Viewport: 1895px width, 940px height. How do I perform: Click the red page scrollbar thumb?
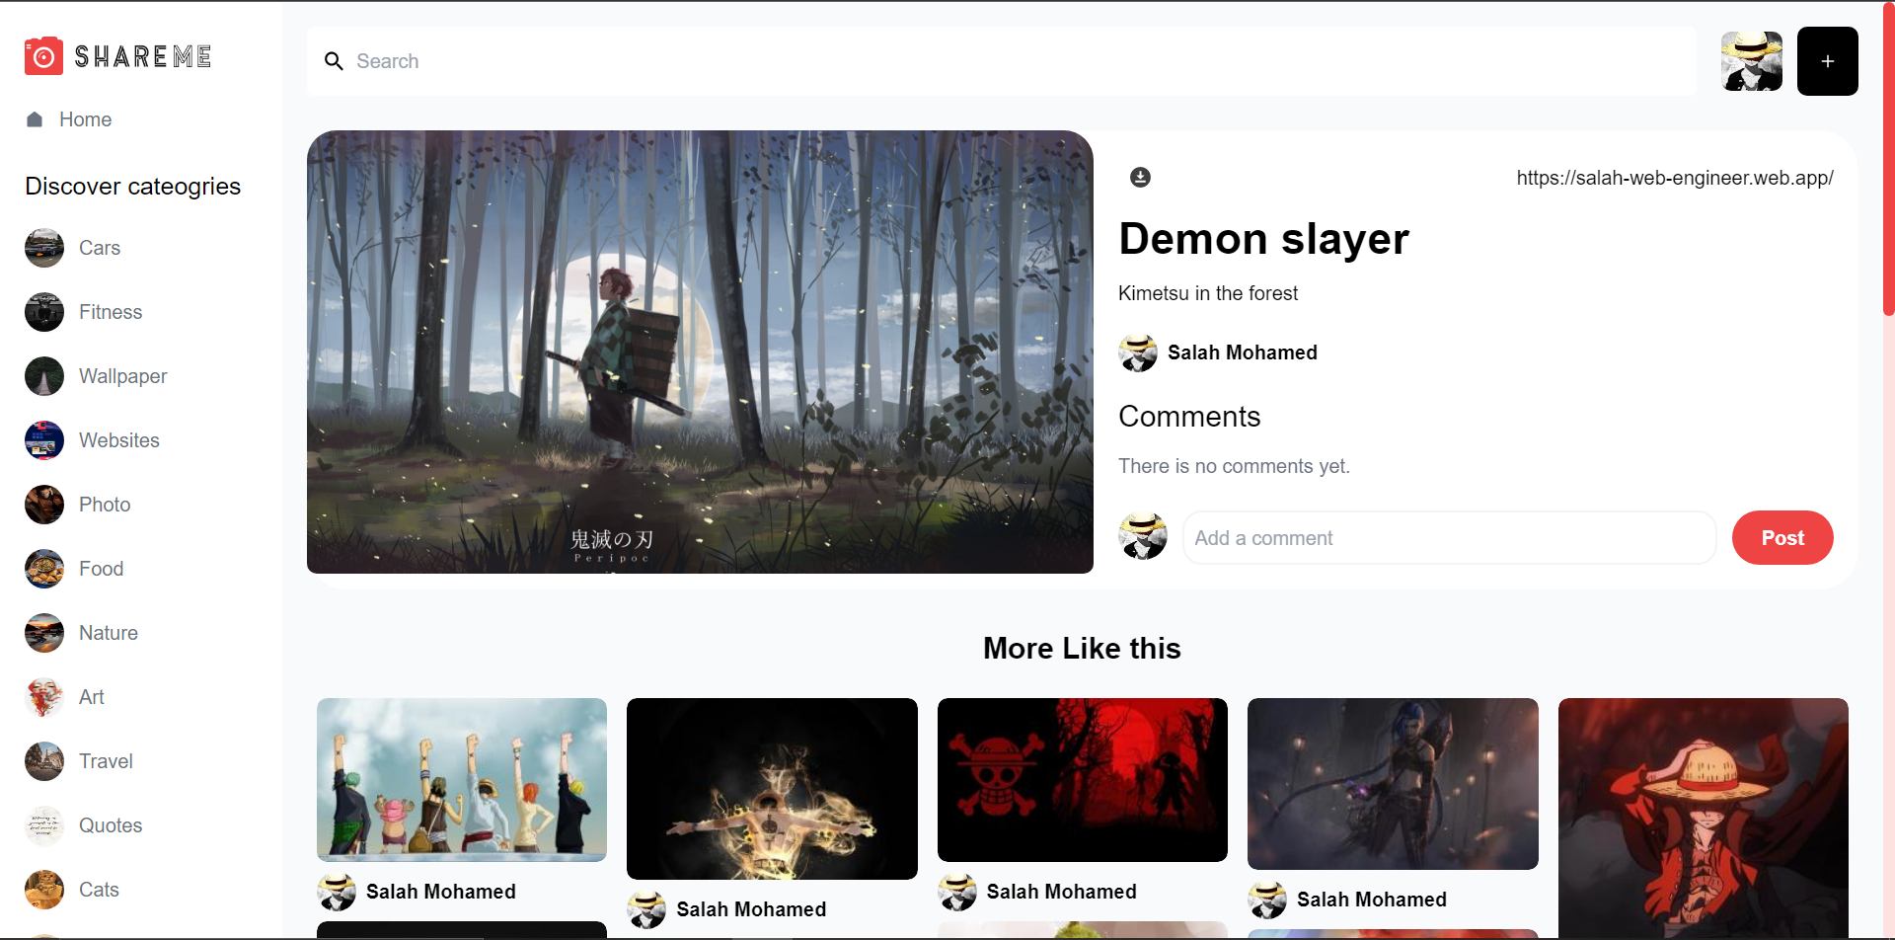(1888, 158)
